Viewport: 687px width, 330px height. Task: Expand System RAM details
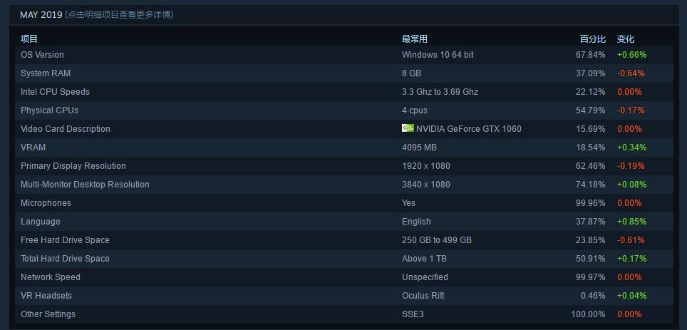coord(344,73)
